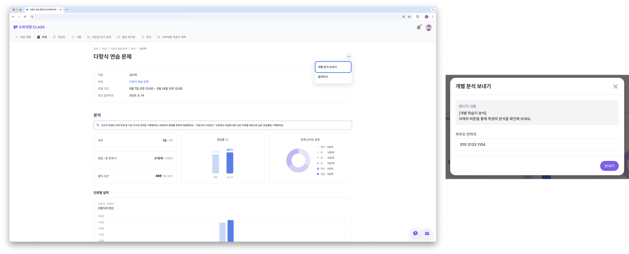Screen dimensions: 629x254
Task: Open the blue 다항식 연습 문제 homework link
Action: coord(139,82)
